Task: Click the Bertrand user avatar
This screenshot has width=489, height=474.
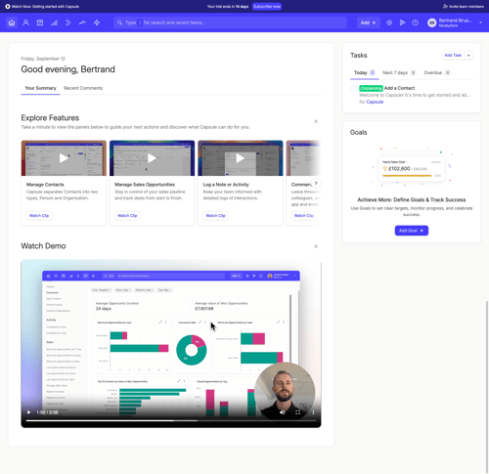Action: click(432, 22)
